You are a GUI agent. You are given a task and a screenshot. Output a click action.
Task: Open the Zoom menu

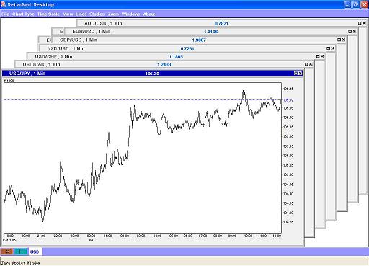113,14
